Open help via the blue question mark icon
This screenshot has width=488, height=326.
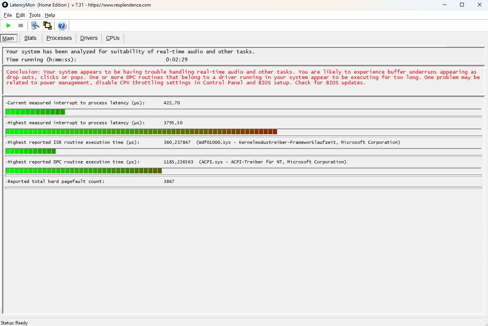tap(62, 26)
